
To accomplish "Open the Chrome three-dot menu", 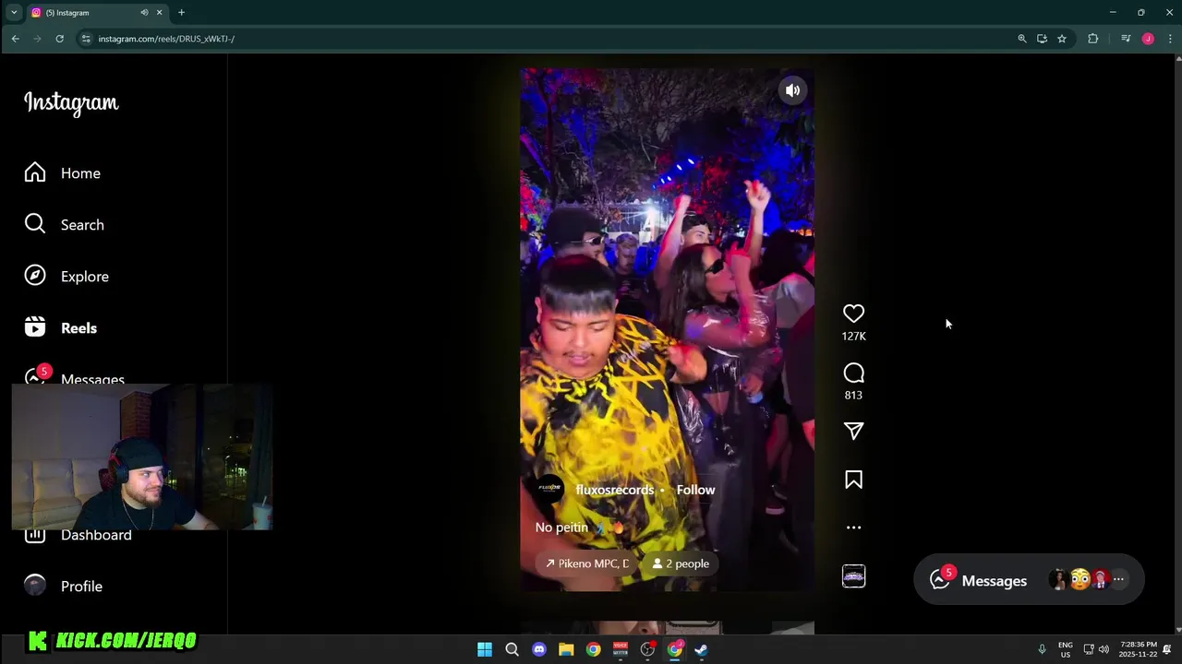I will 1170,39.
